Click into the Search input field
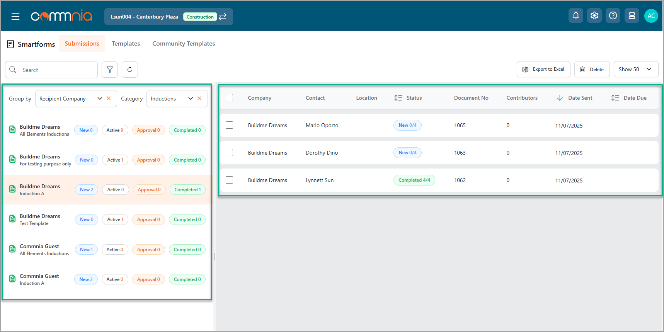 click(51, 70)
